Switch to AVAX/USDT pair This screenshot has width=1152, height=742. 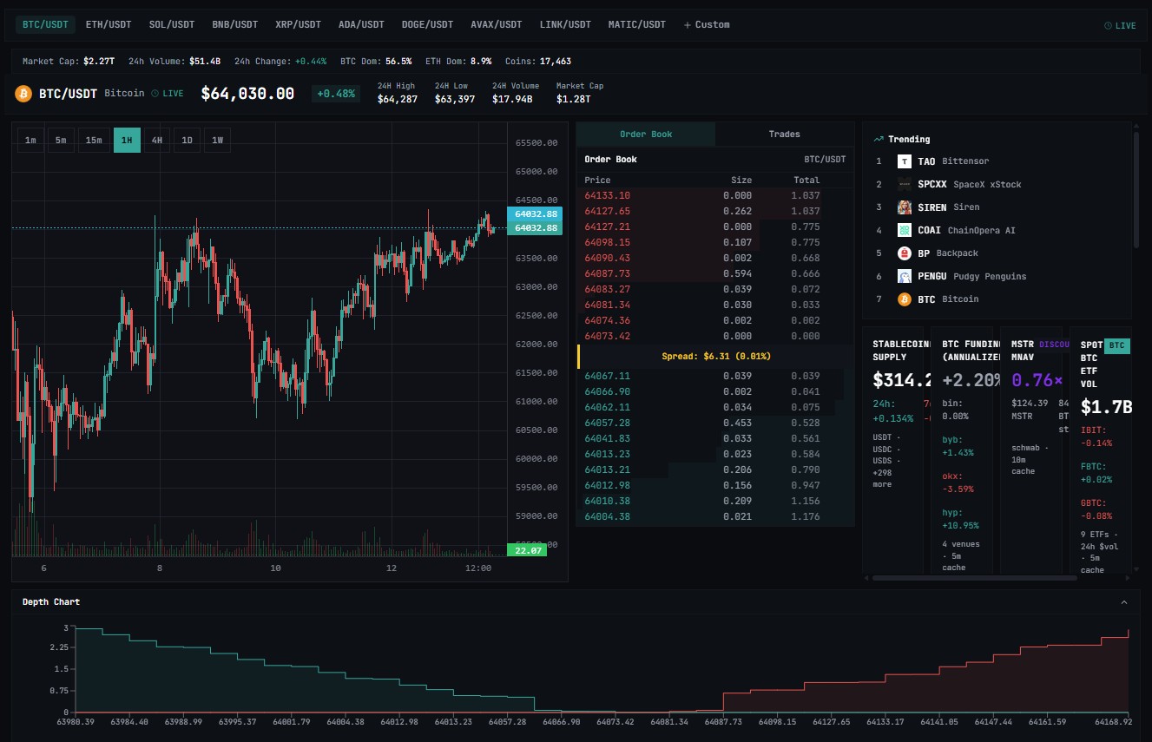[497, 24]
